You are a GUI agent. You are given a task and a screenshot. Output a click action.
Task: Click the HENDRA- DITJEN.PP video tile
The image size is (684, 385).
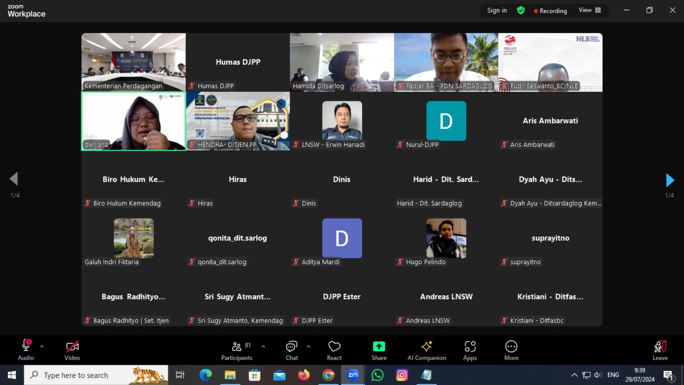pos(238,121)
